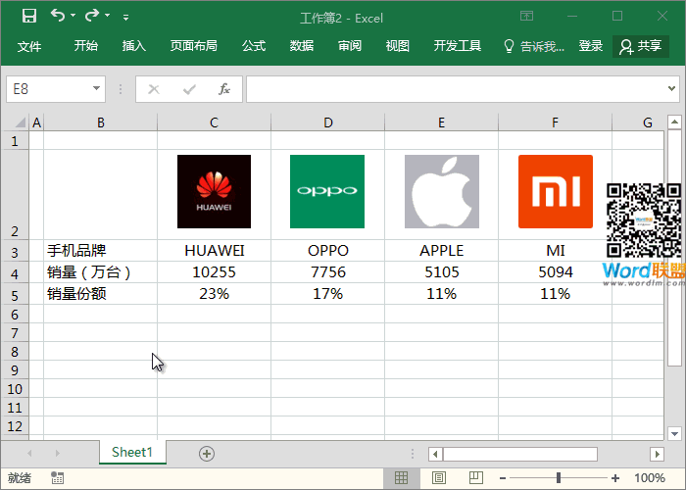Open the Redo history dropdown arrow
The height and width of the screenshot is (490, 686).
107,16
